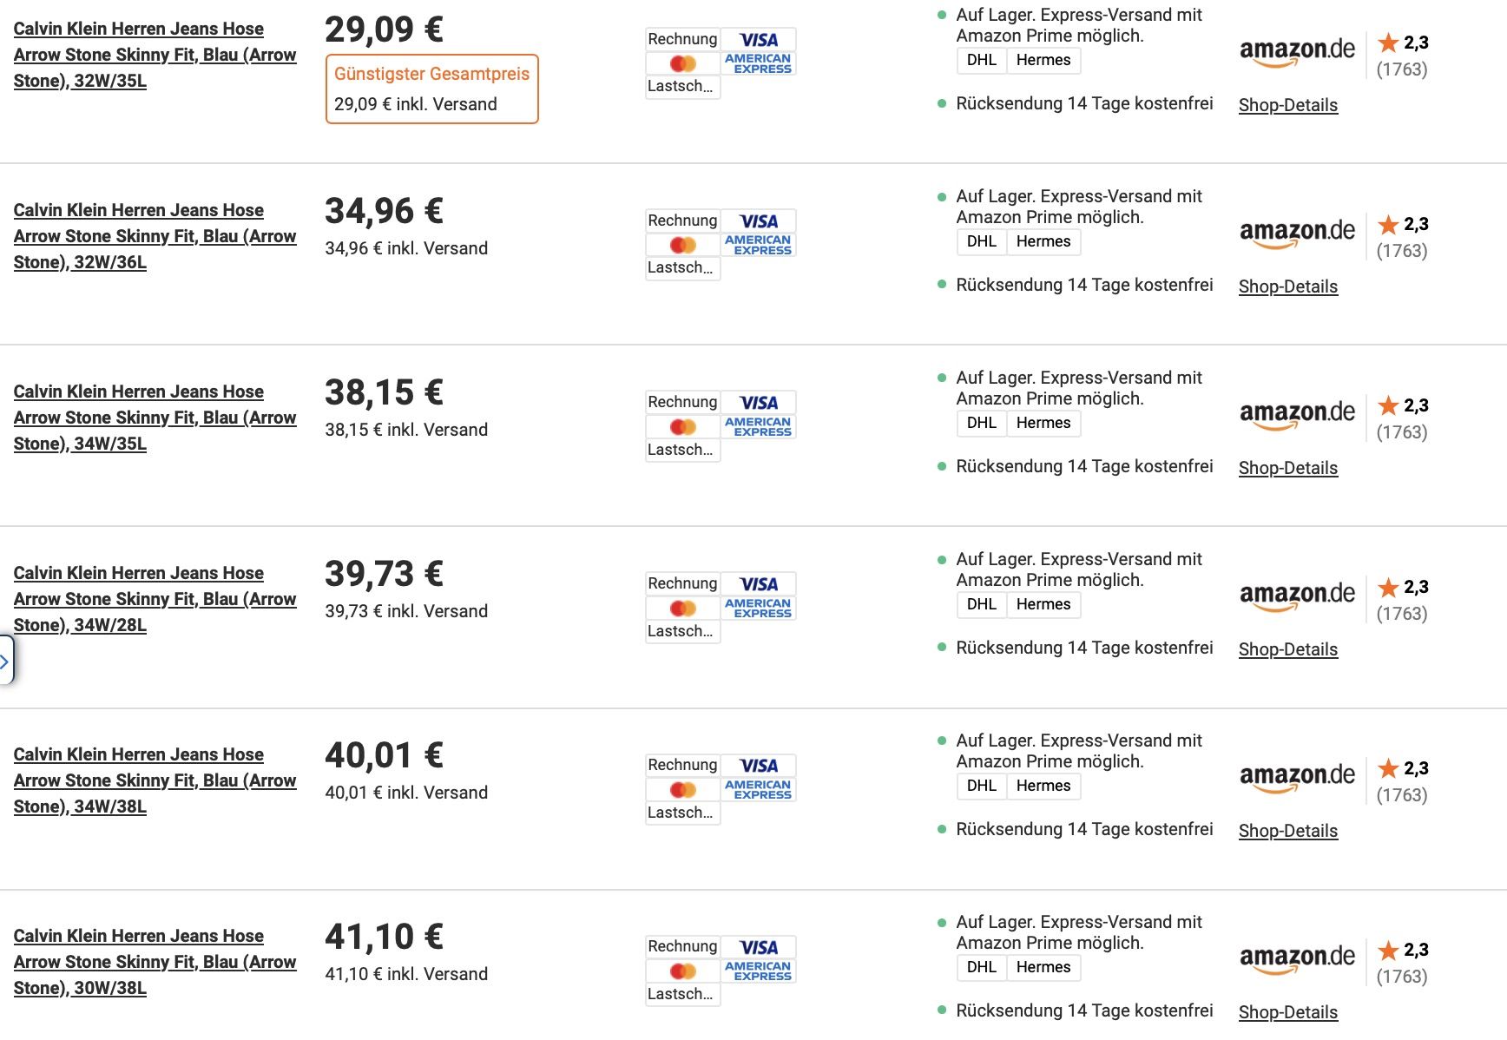Screen dimensions: 1507x1040
Task: Expand the side panel chevron on the left edge
Action: click(x=5, y=662)
